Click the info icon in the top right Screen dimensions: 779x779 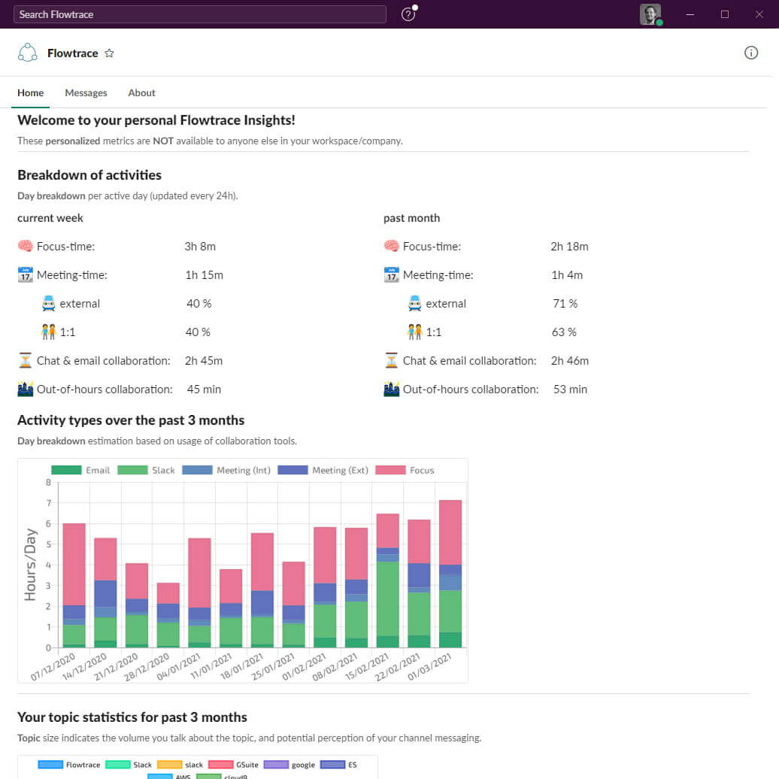[751, 53]
